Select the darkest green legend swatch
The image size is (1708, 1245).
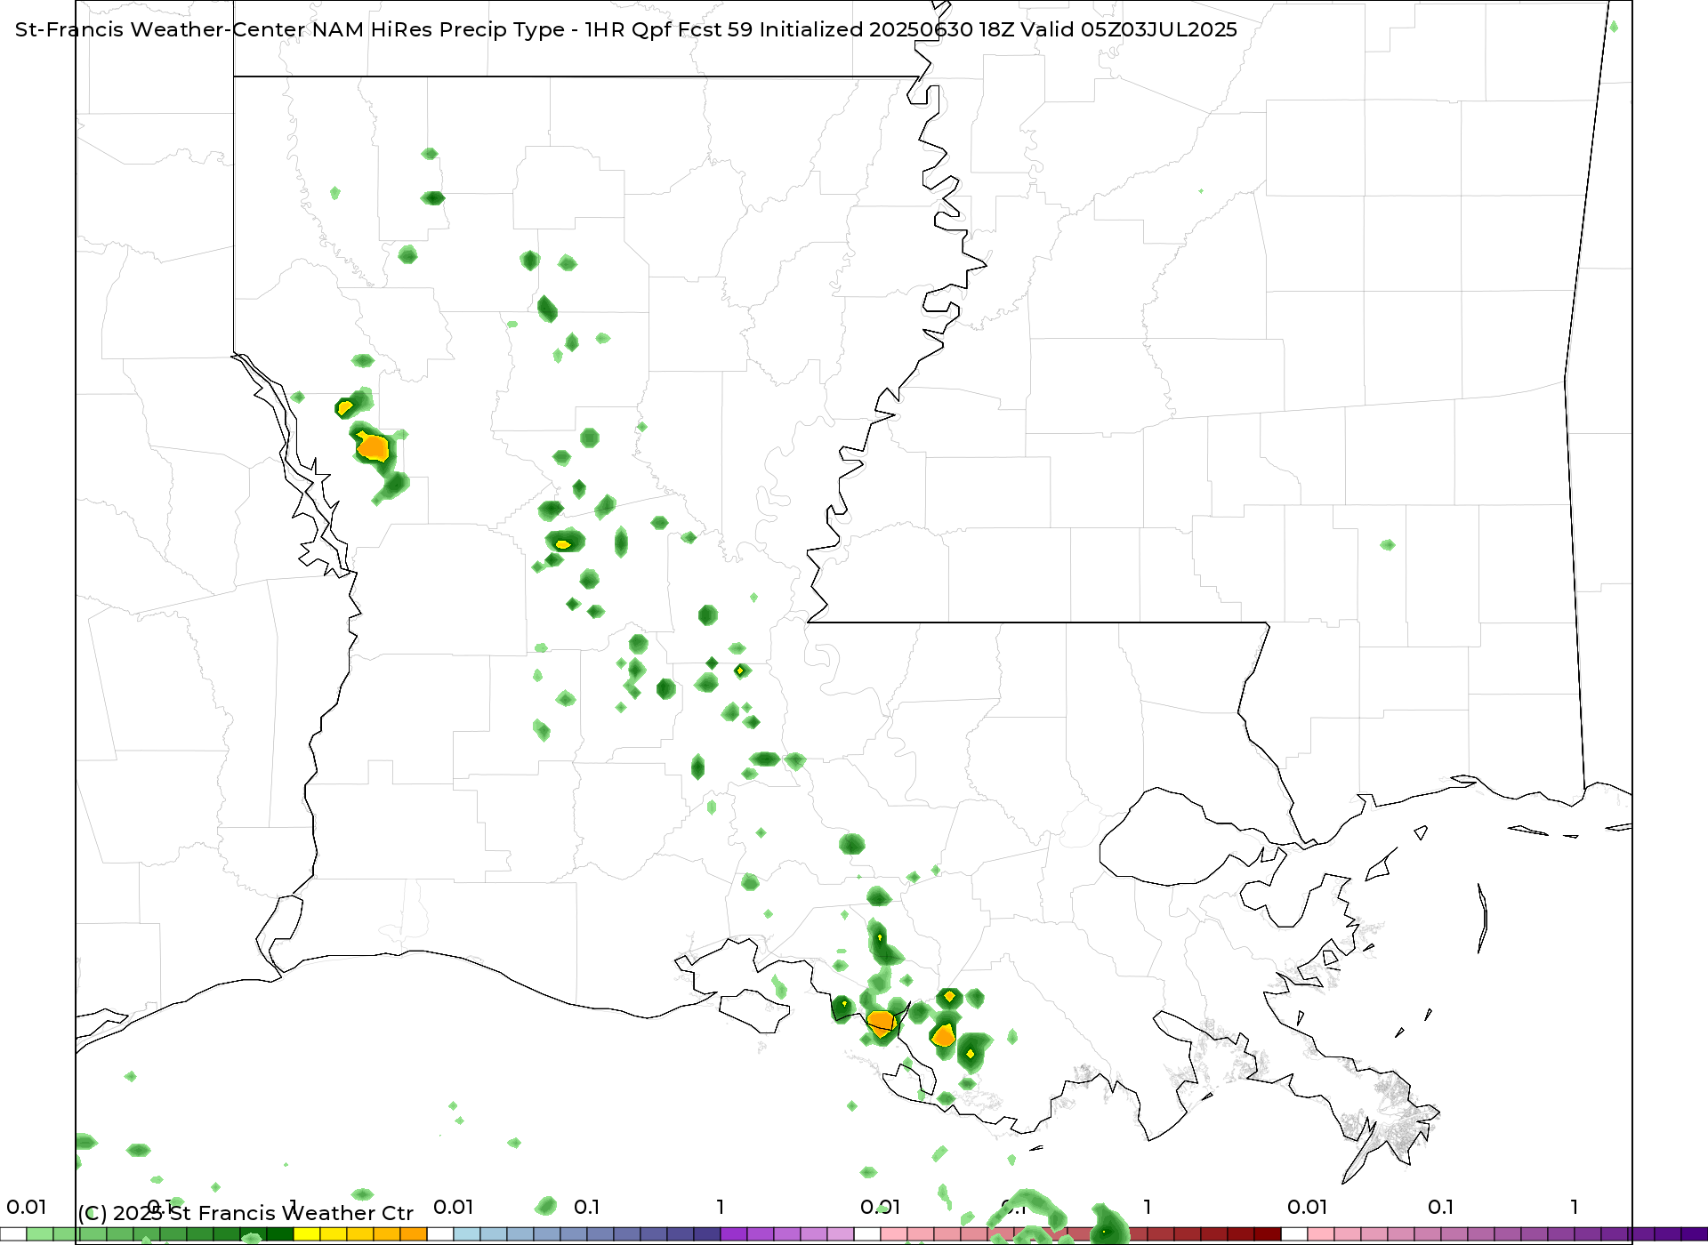(x=280, y=1234)
